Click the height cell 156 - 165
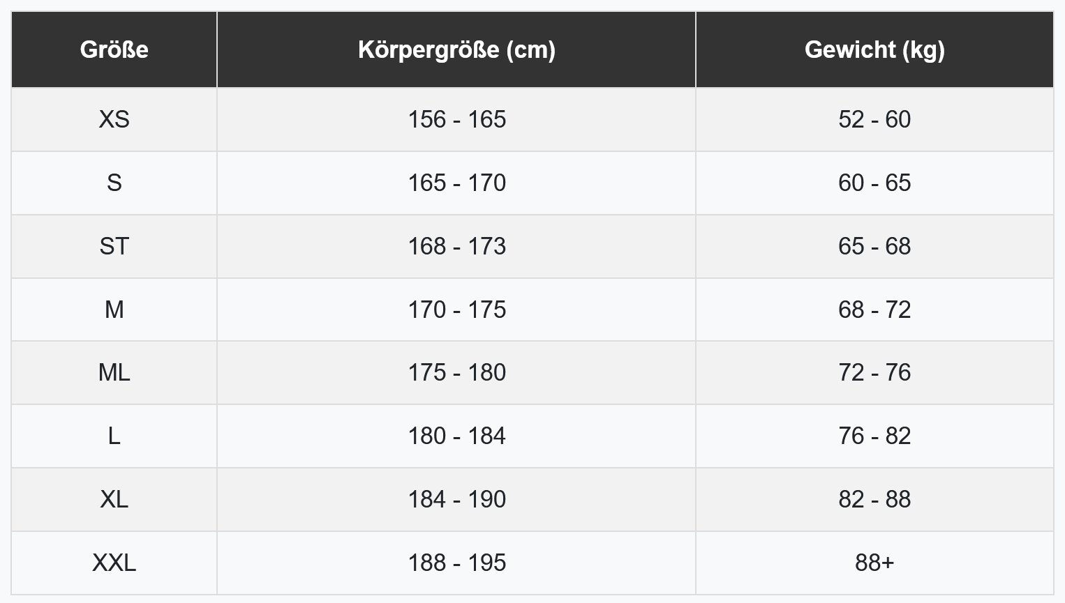Viewport: 1065px width, 603px height. [456, 119]
